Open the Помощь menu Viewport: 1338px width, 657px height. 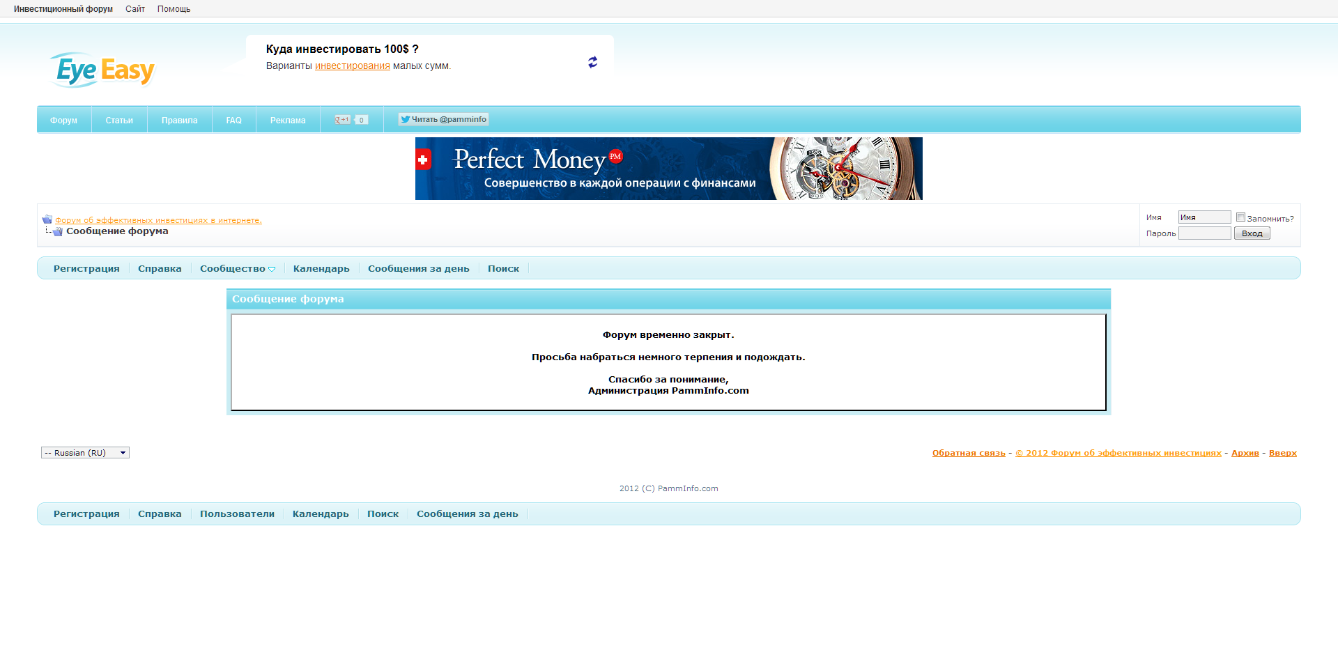[173, 8]
